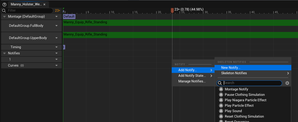Click the magnifier icon in Filter box
The image size is (298, 122).
(4, 10)
